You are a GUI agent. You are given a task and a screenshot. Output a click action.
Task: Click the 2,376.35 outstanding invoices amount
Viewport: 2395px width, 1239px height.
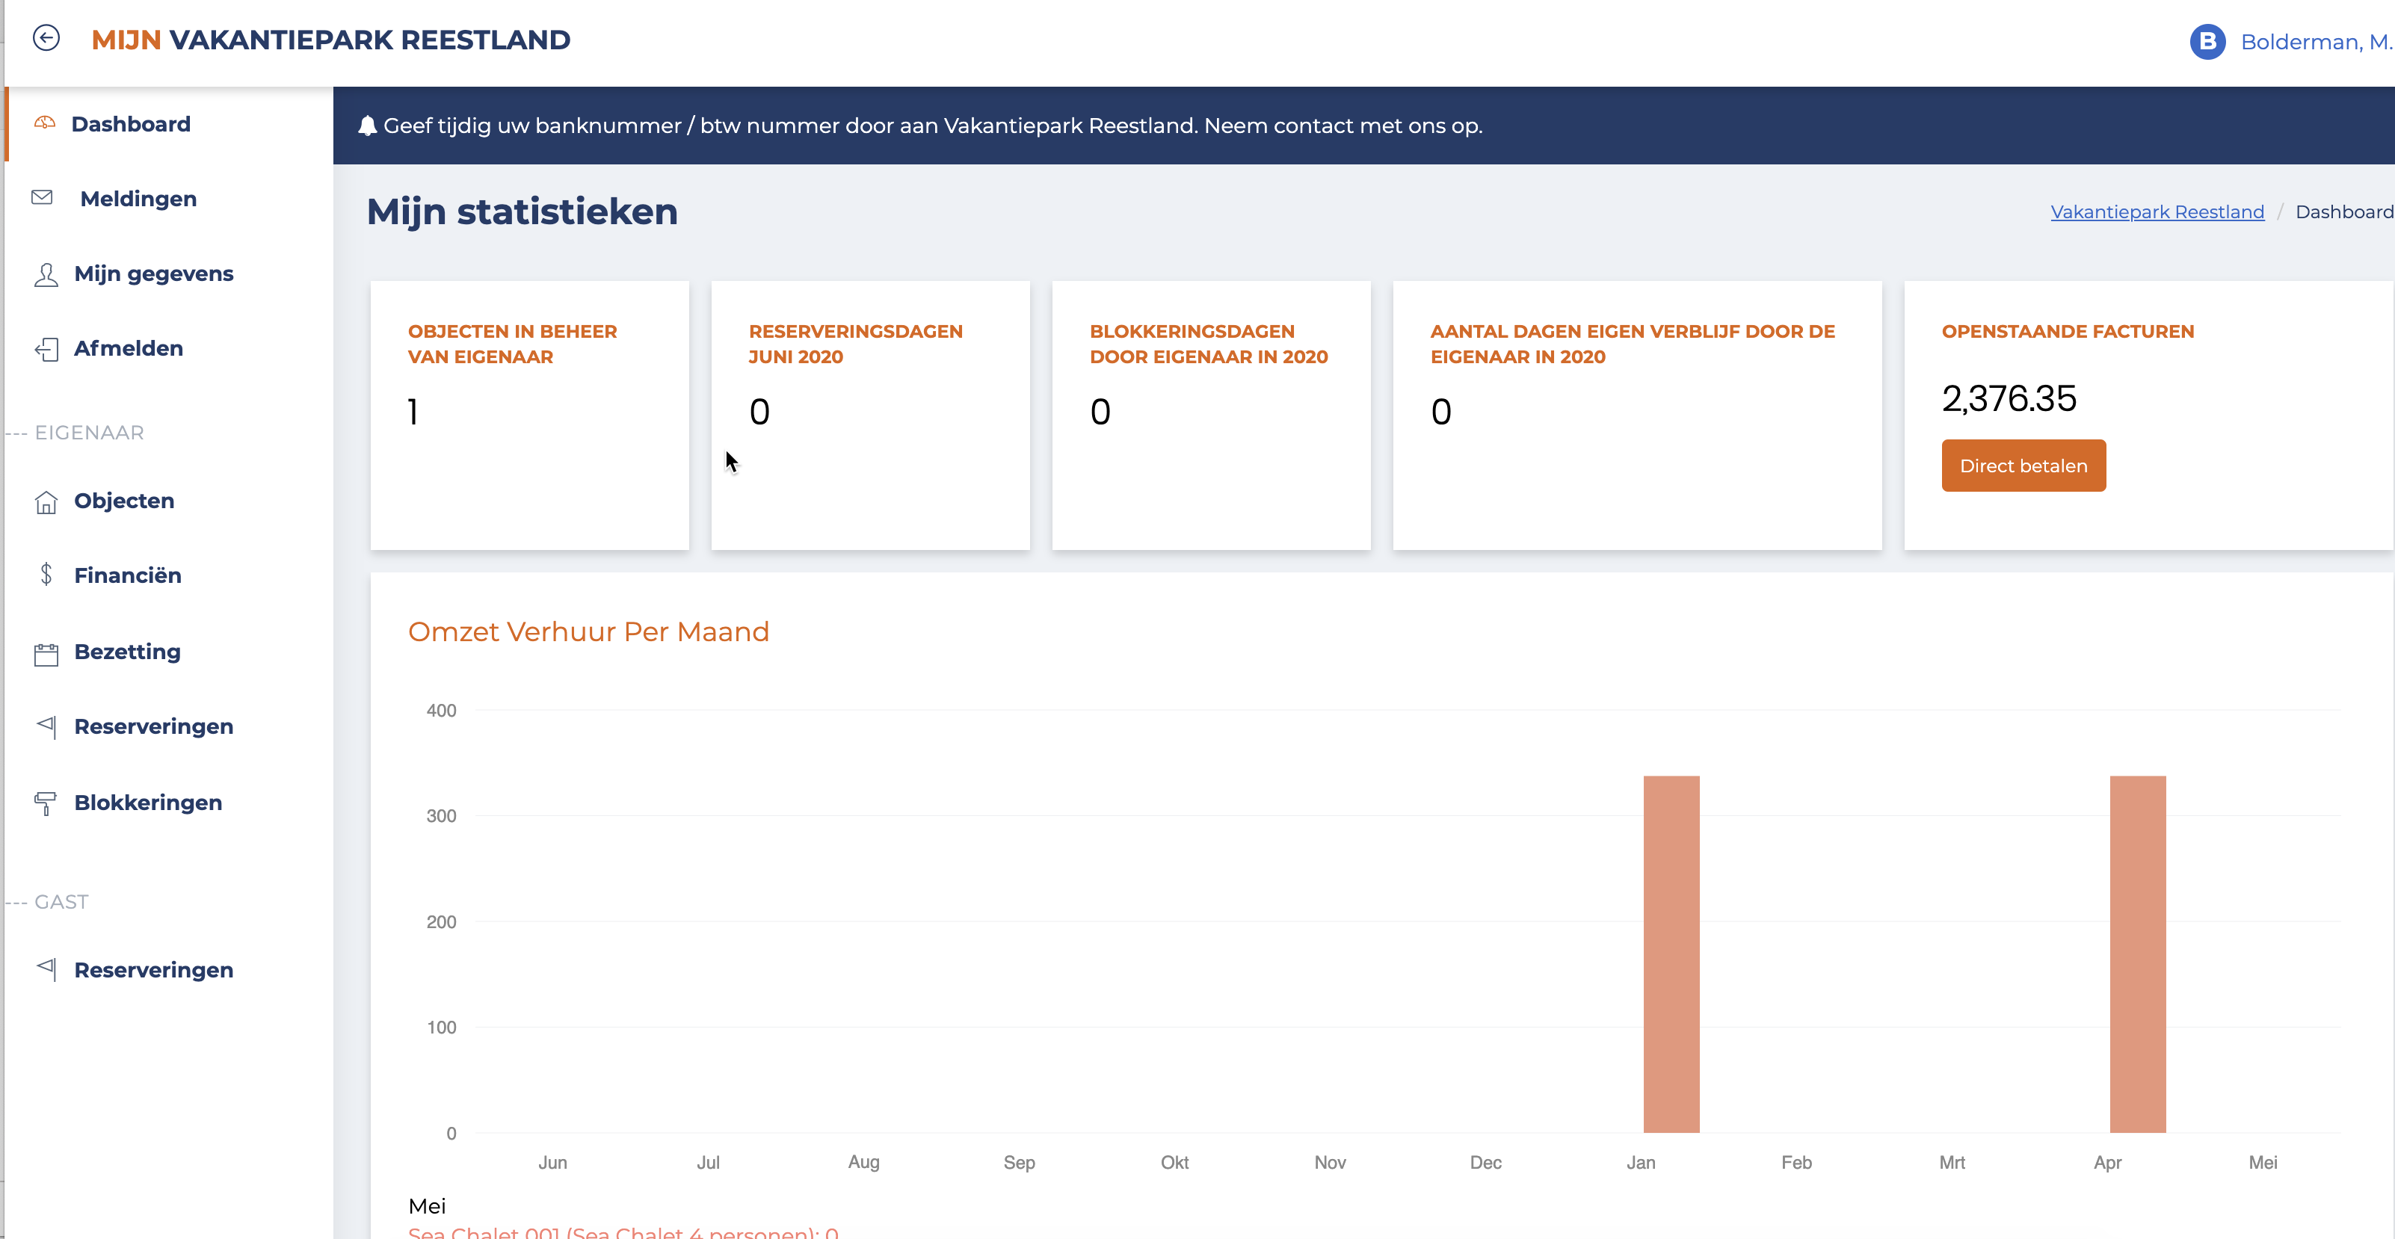pyautogui.click(x=2009, y=399)
